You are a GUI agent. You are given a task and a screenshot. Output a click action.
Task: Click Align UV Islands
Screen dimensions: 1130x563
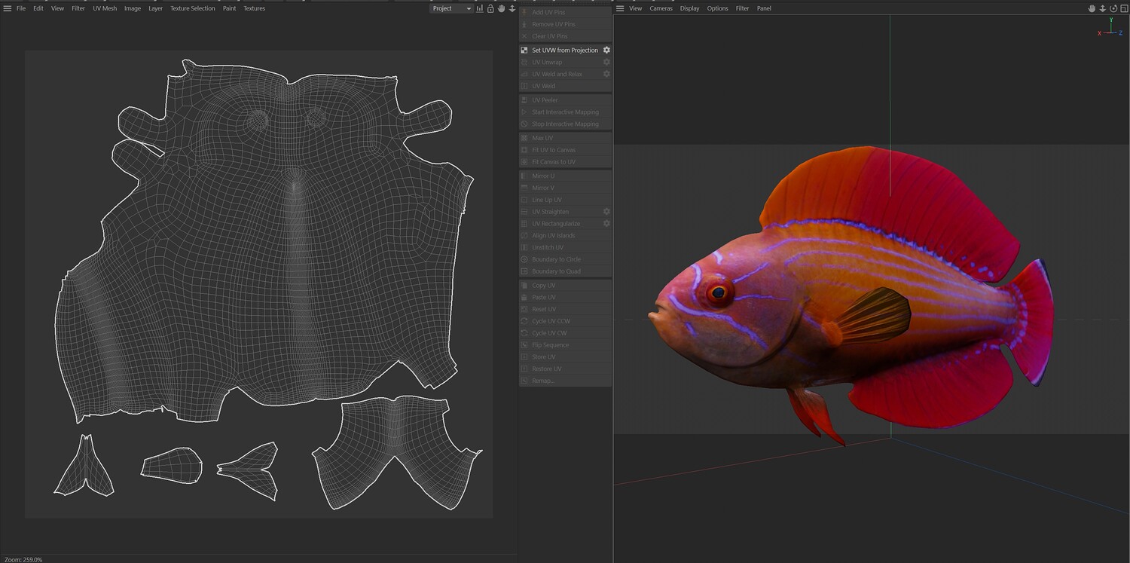click(x=554, y=236)
